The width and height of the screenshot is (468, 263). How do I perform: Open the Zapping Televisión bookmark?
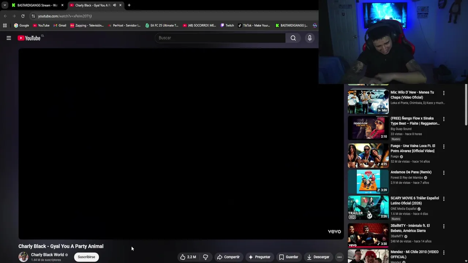(x=87, y=26)
